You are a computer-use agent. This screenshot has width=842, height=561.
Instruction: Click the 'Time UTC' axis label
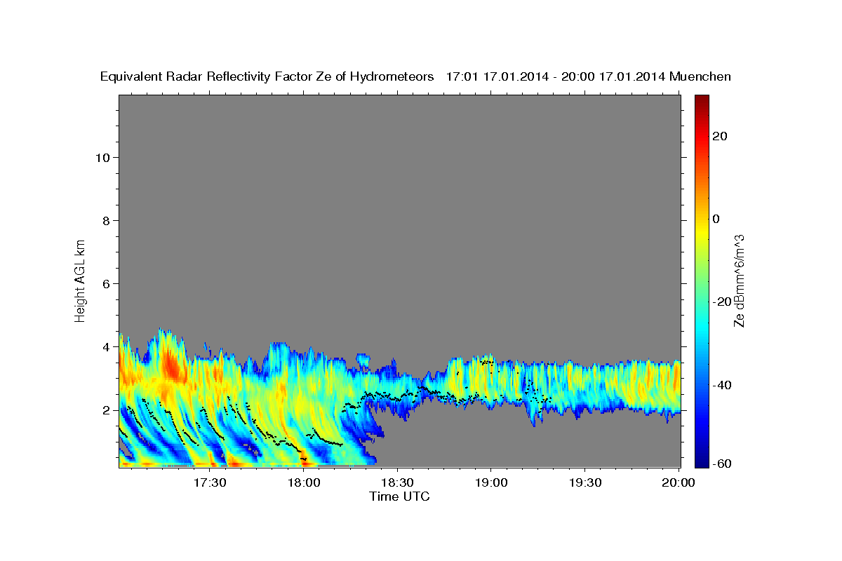399,496
